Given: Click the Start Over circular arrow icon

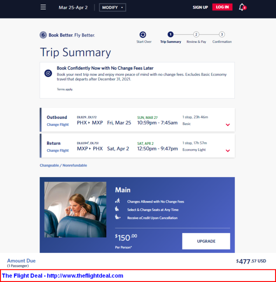Looking at the screenshot, I should (143, 35).
